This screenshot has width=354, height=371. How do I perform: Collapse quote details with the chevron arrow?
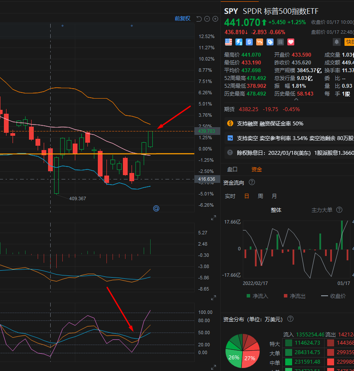[x=296, y=99]
